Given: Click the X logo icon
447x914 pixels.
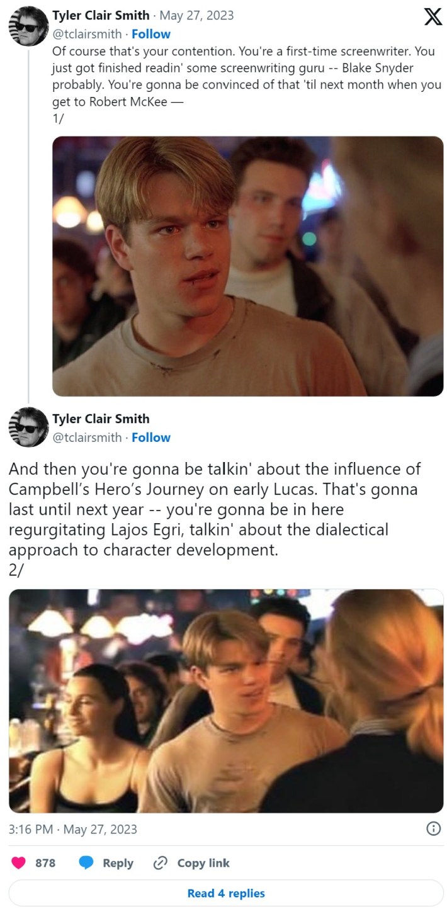Looking at the screenshot, I should pos(432,17).
